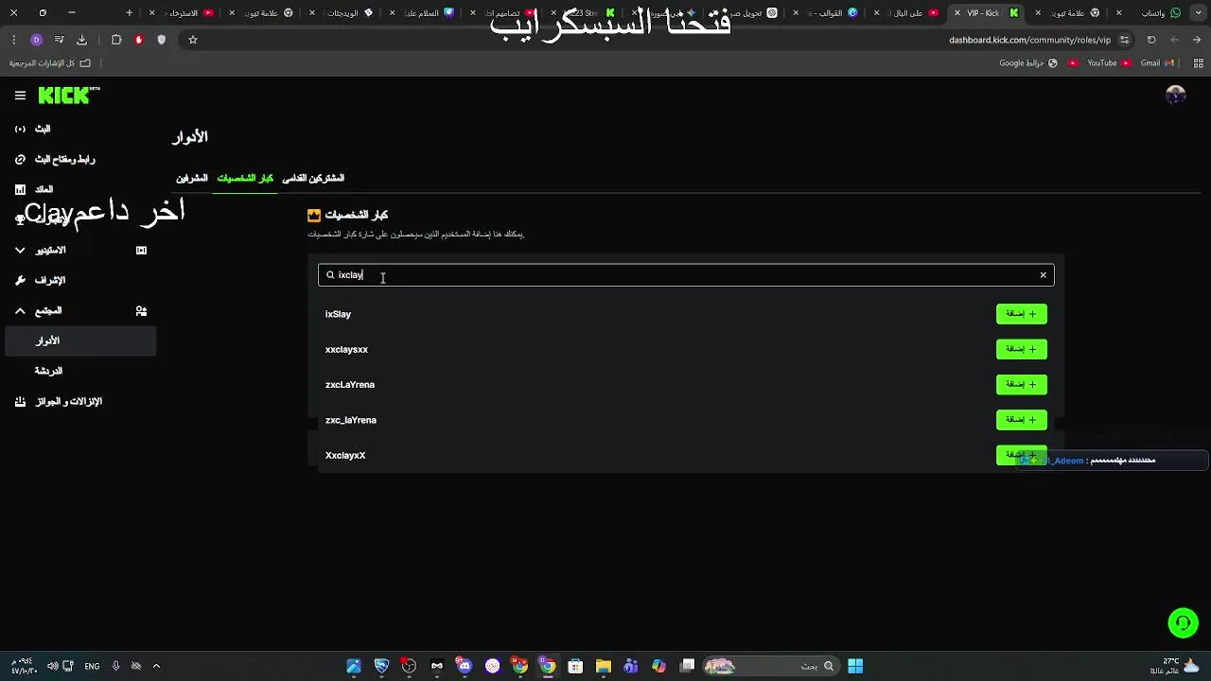The height and width of the screenshot is (681, 1211).
Task: Bookmark this page with star icon
Action: pos(193,40)
